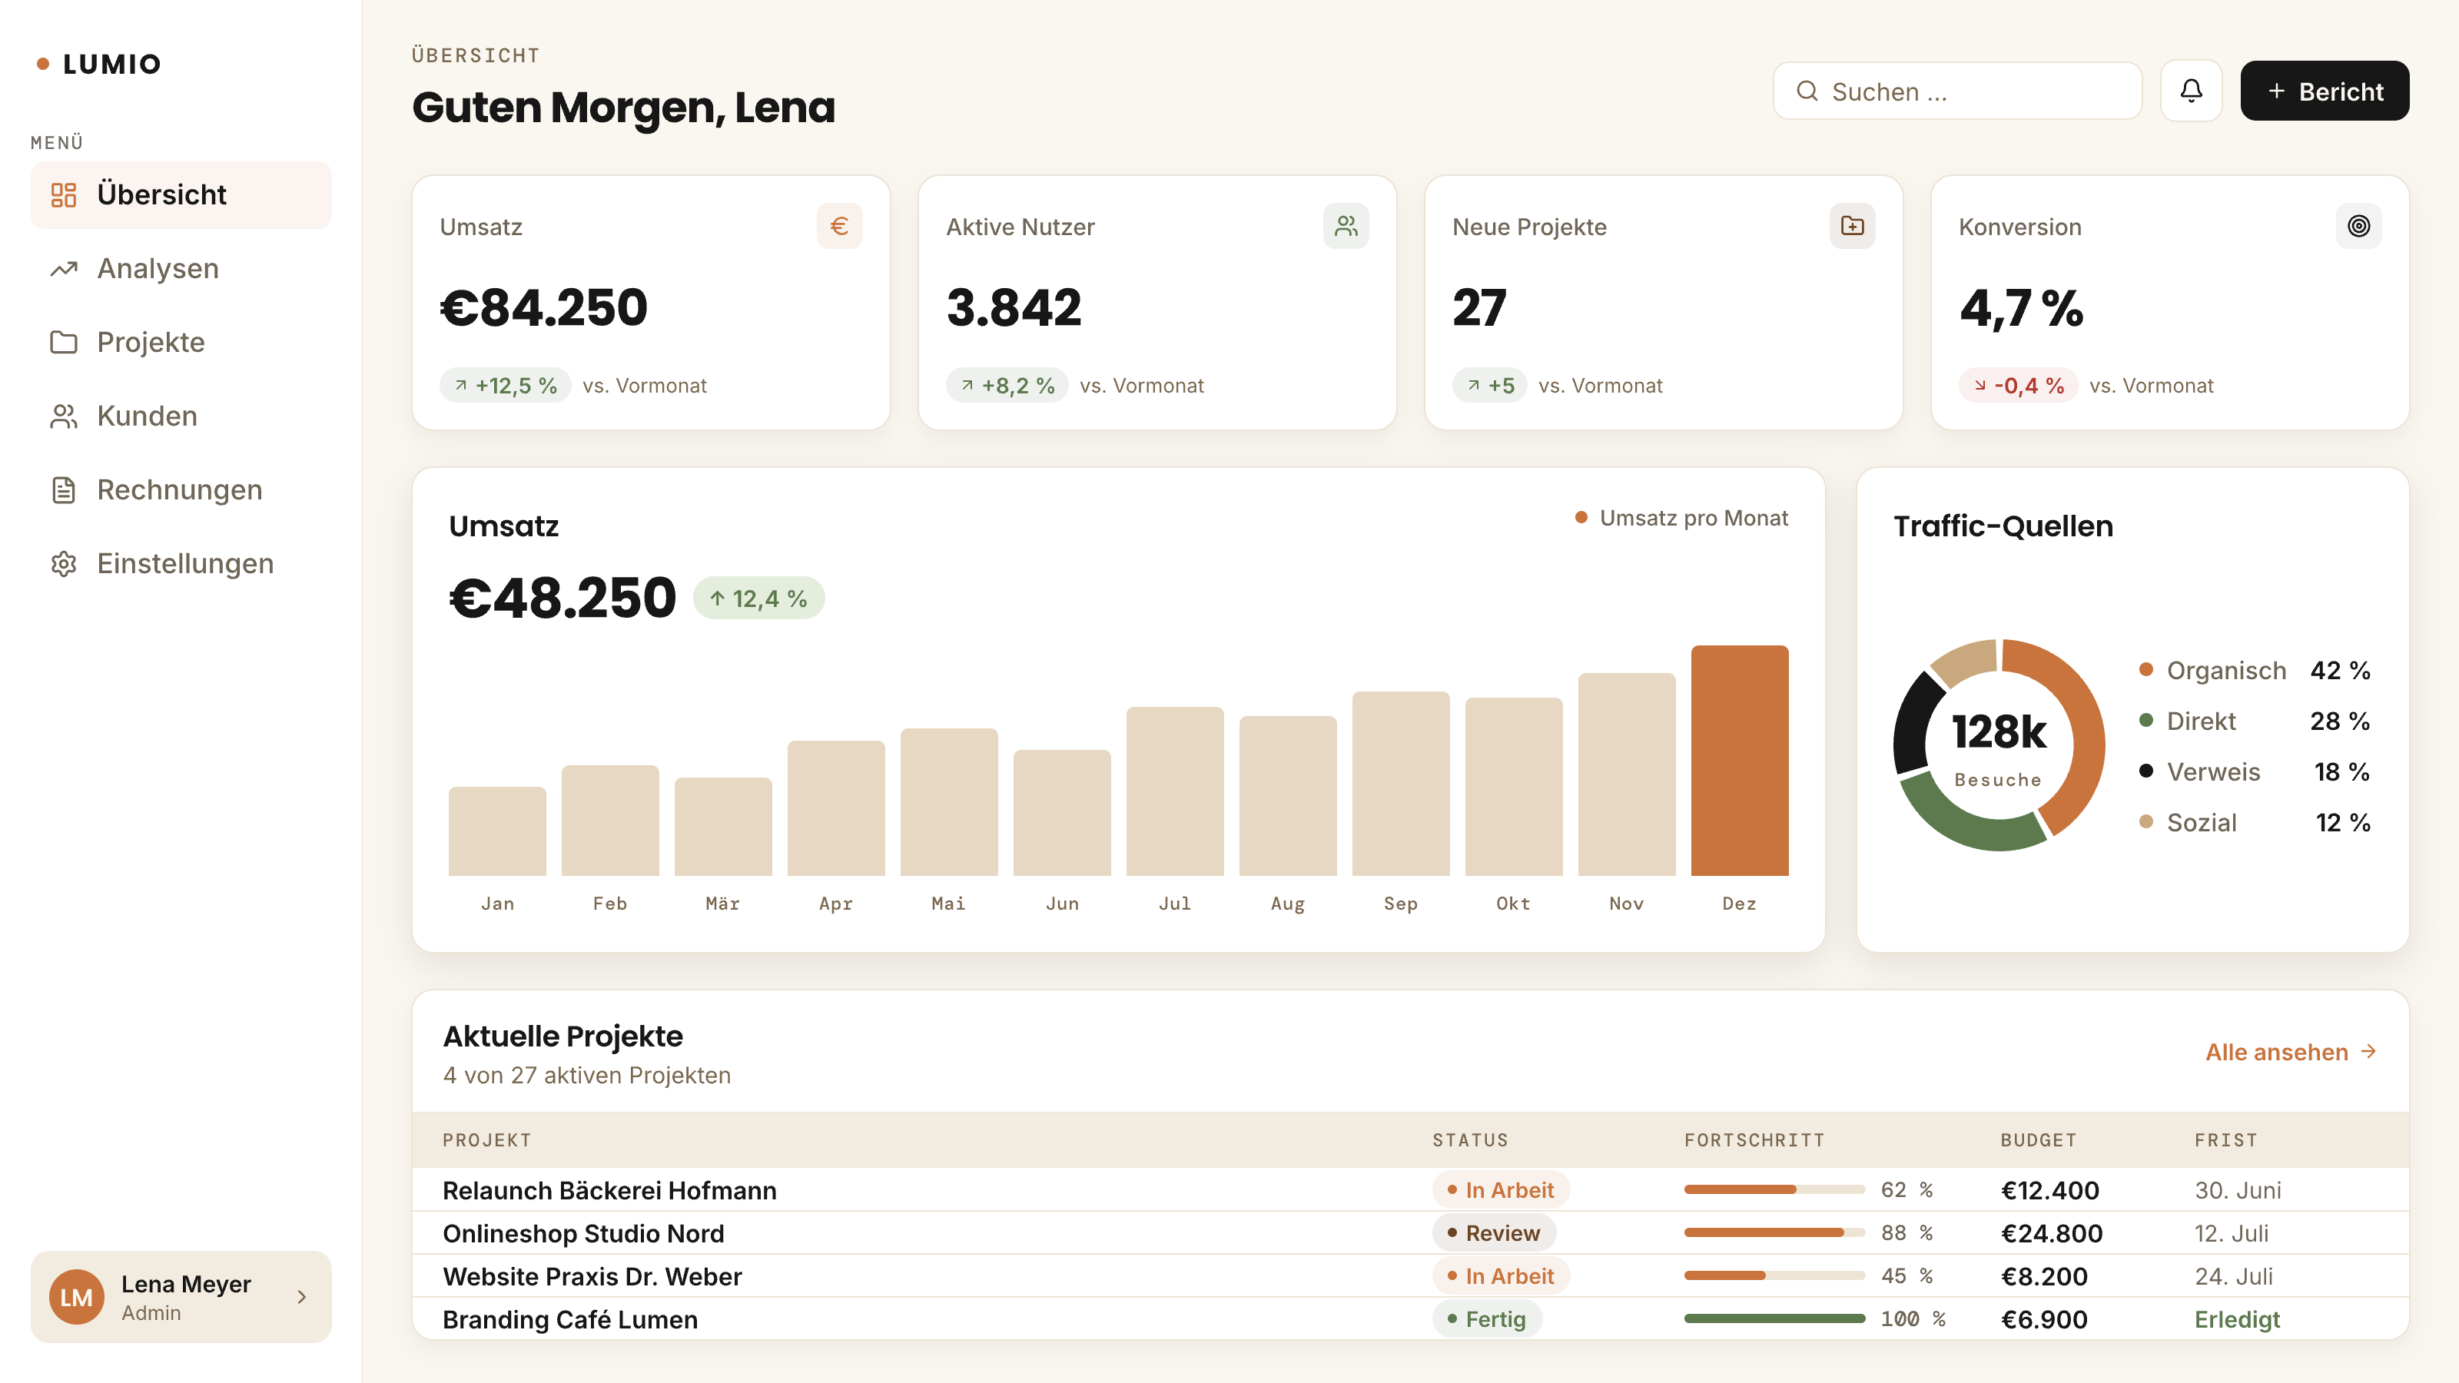Click the Organisch legend color dot

click(x=2146, y=670)
